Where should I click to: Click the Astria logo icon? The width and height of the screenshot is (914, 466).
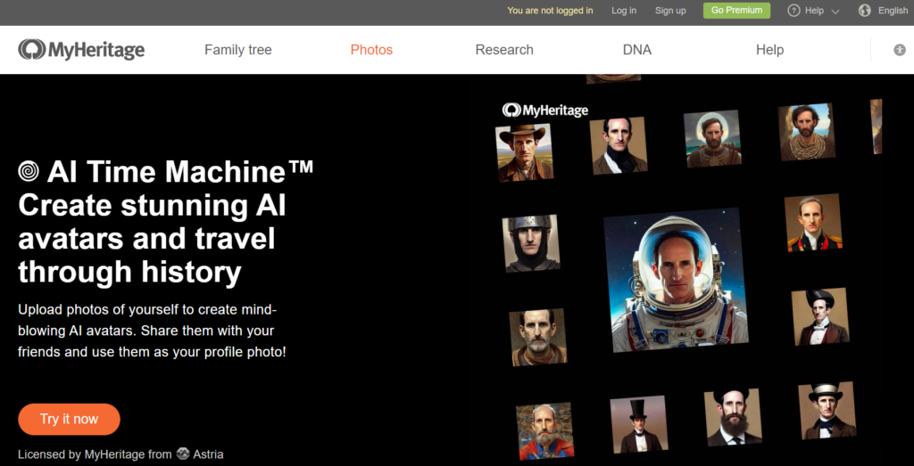pos(183,454)
